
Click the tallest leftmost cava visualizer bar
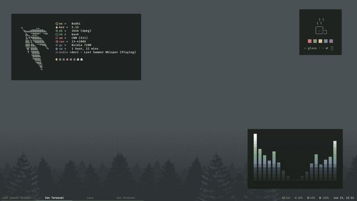tap(255, 157)
